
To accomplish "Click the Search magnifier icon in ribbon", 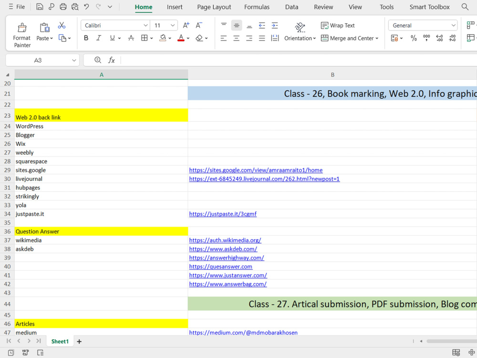I will [x=465, y=7].
